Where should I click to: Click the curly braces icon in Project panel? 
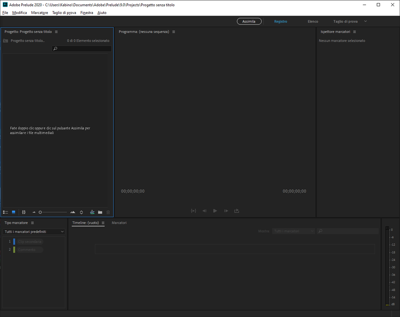[x=24, y=212]
